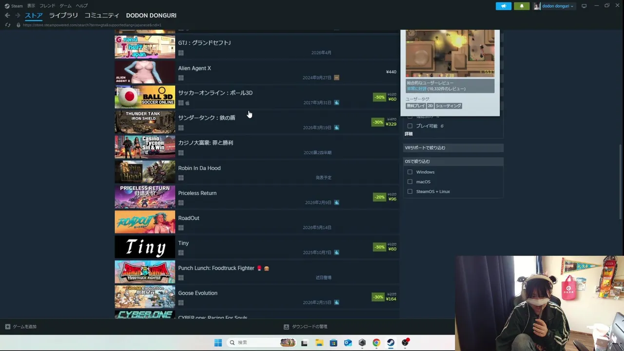This screenshot has width=624, height=351.
Task: Open Microsoft Store from the taskbar
Action: point(333,343)
